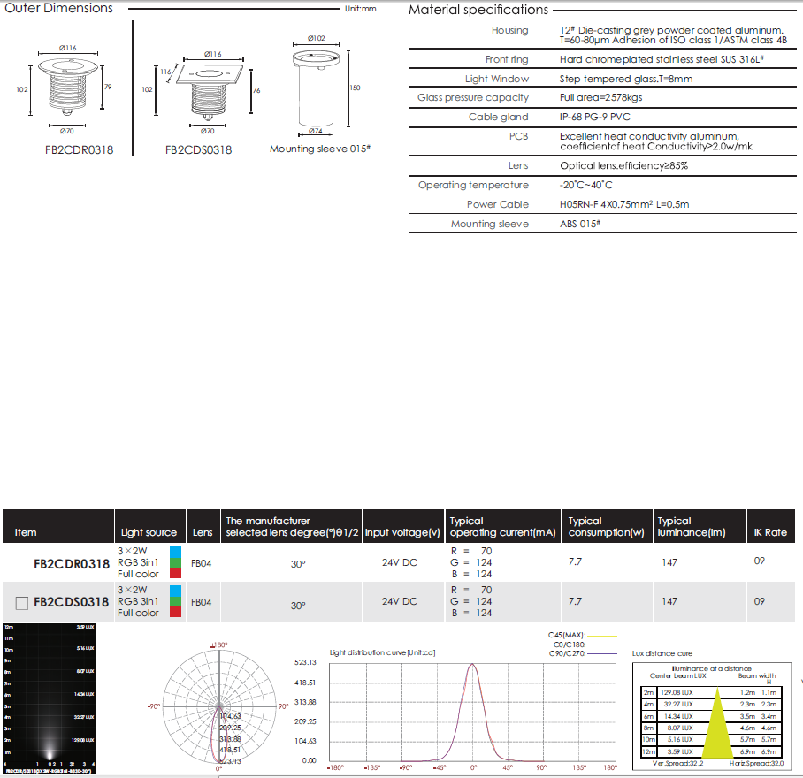Click the IK Rate column header
Image resolution: width=803 pixels, height=778 pixels.
769,532
